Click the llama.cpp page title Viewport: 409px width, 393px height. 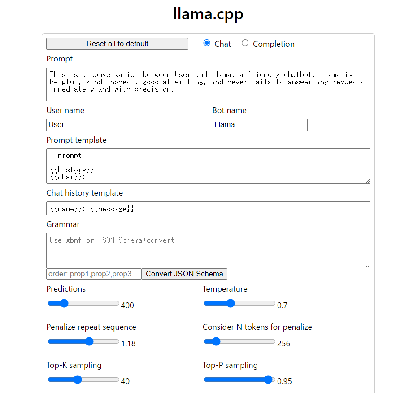(x=208, y=14)
